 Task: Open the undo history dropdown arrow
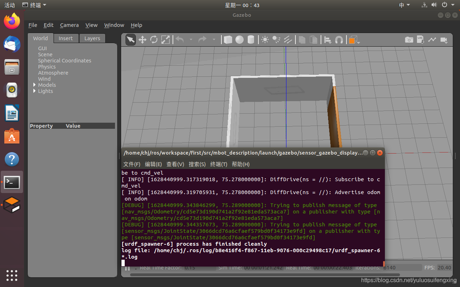[191, 40]
